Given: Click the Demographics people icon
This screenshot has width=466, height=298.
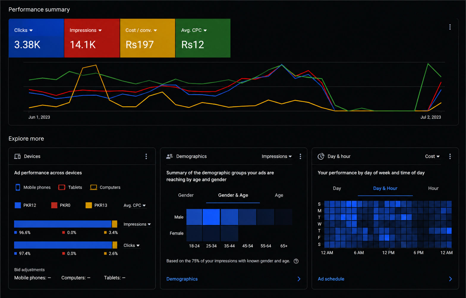Looking at the screenshot, I should click(169, 156).
